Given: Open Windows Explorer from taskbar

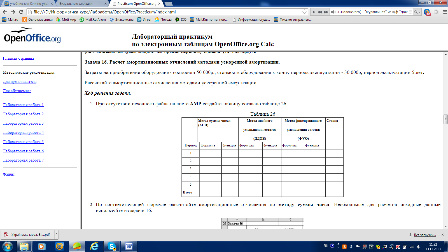Looking at the screenshot, I should tap(24, 246).
